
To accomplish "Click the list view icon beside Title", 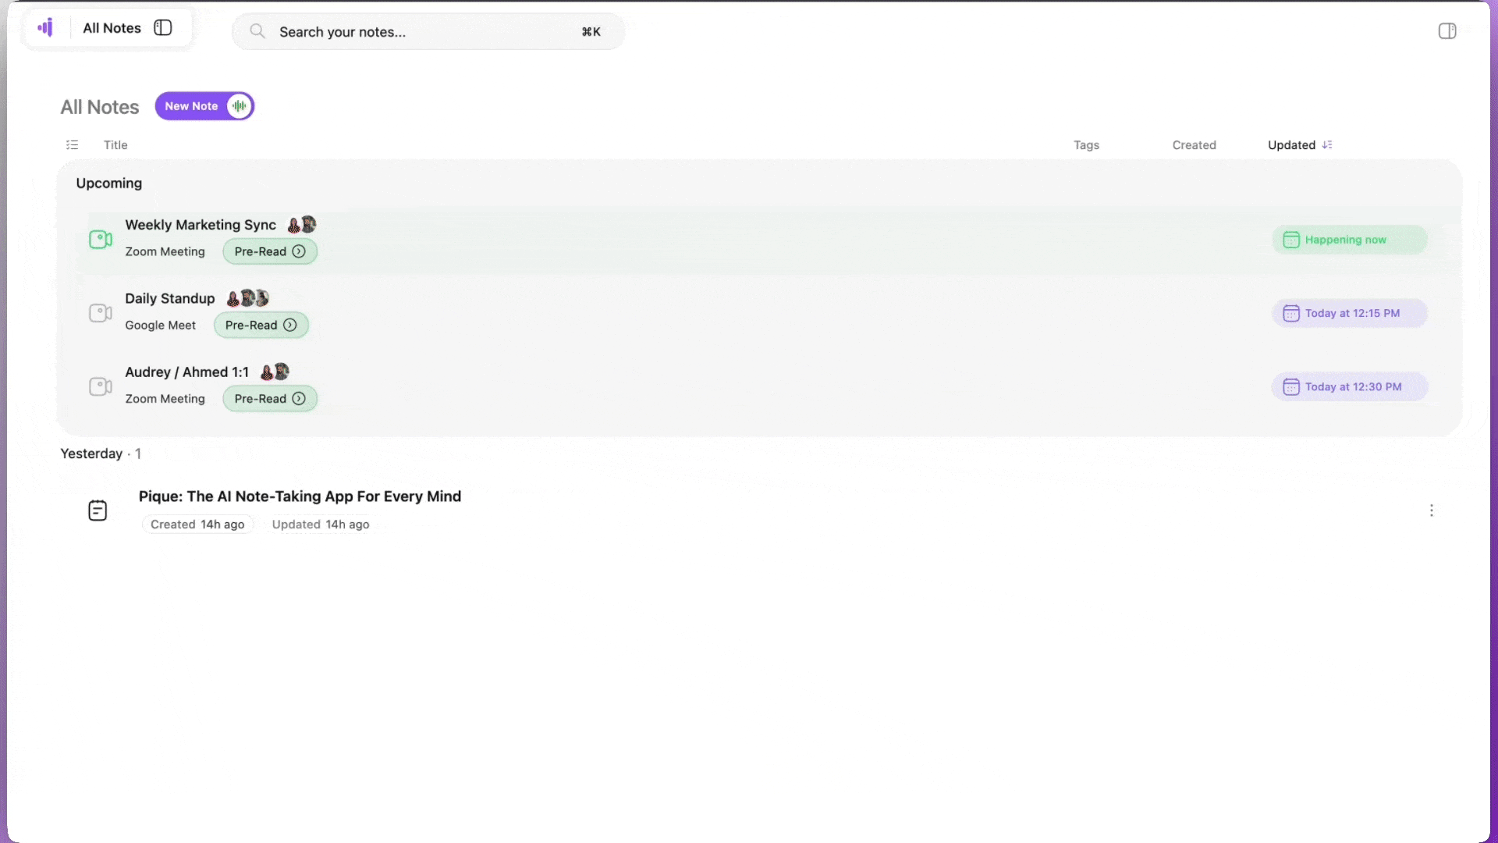I will (x=73, y=145).
